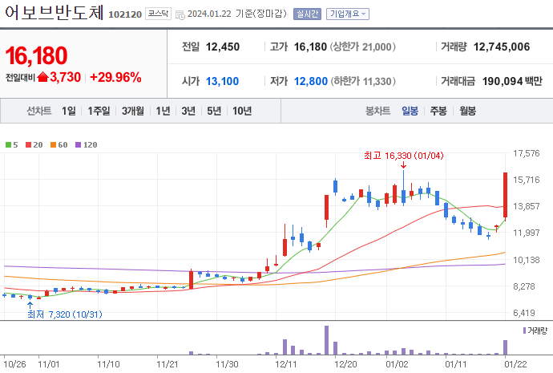
Task: Select the 5년 line chart tab
Action: (x=214, y=111)
